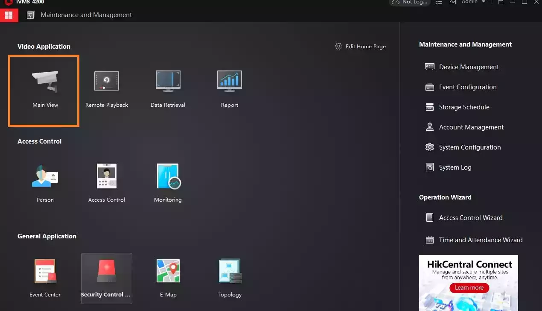The image size is (542, 311).
Task: Open the Data Retrieval module
Action: tap(168, 81)
